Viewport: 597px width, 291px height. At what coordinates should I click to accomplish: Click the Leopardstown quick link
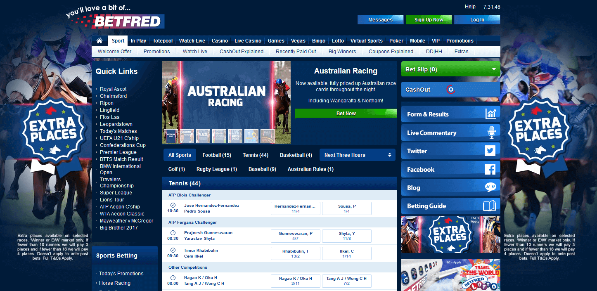pyautogui.click(x=116, y=124)
